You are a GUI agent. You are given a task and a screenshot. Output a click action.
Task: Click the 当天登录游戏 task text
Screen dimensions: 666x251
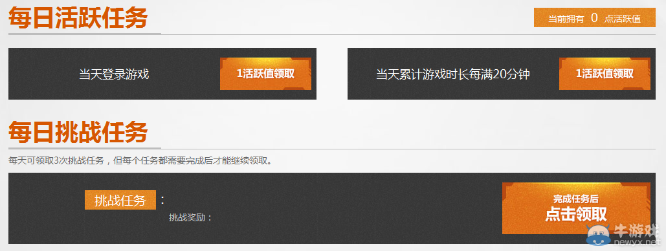pos(114,74)
